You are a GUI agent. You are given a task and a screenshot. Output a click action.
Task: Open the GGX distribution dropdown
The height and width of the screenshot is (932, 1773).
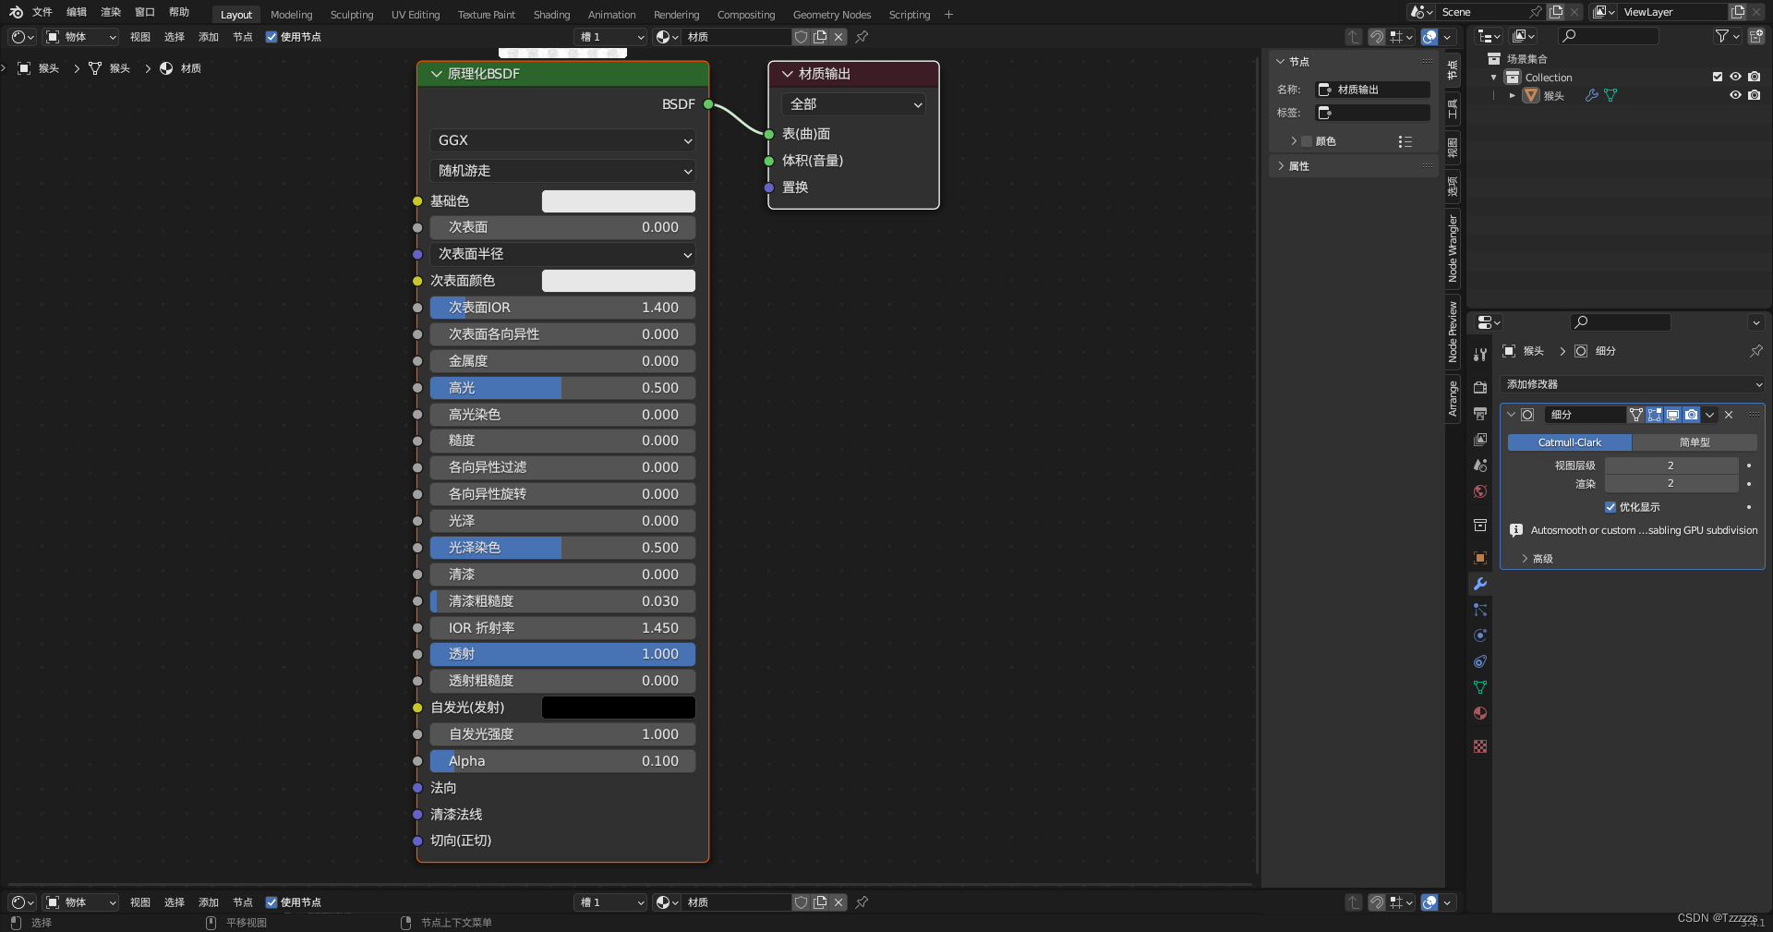(561, 140)
